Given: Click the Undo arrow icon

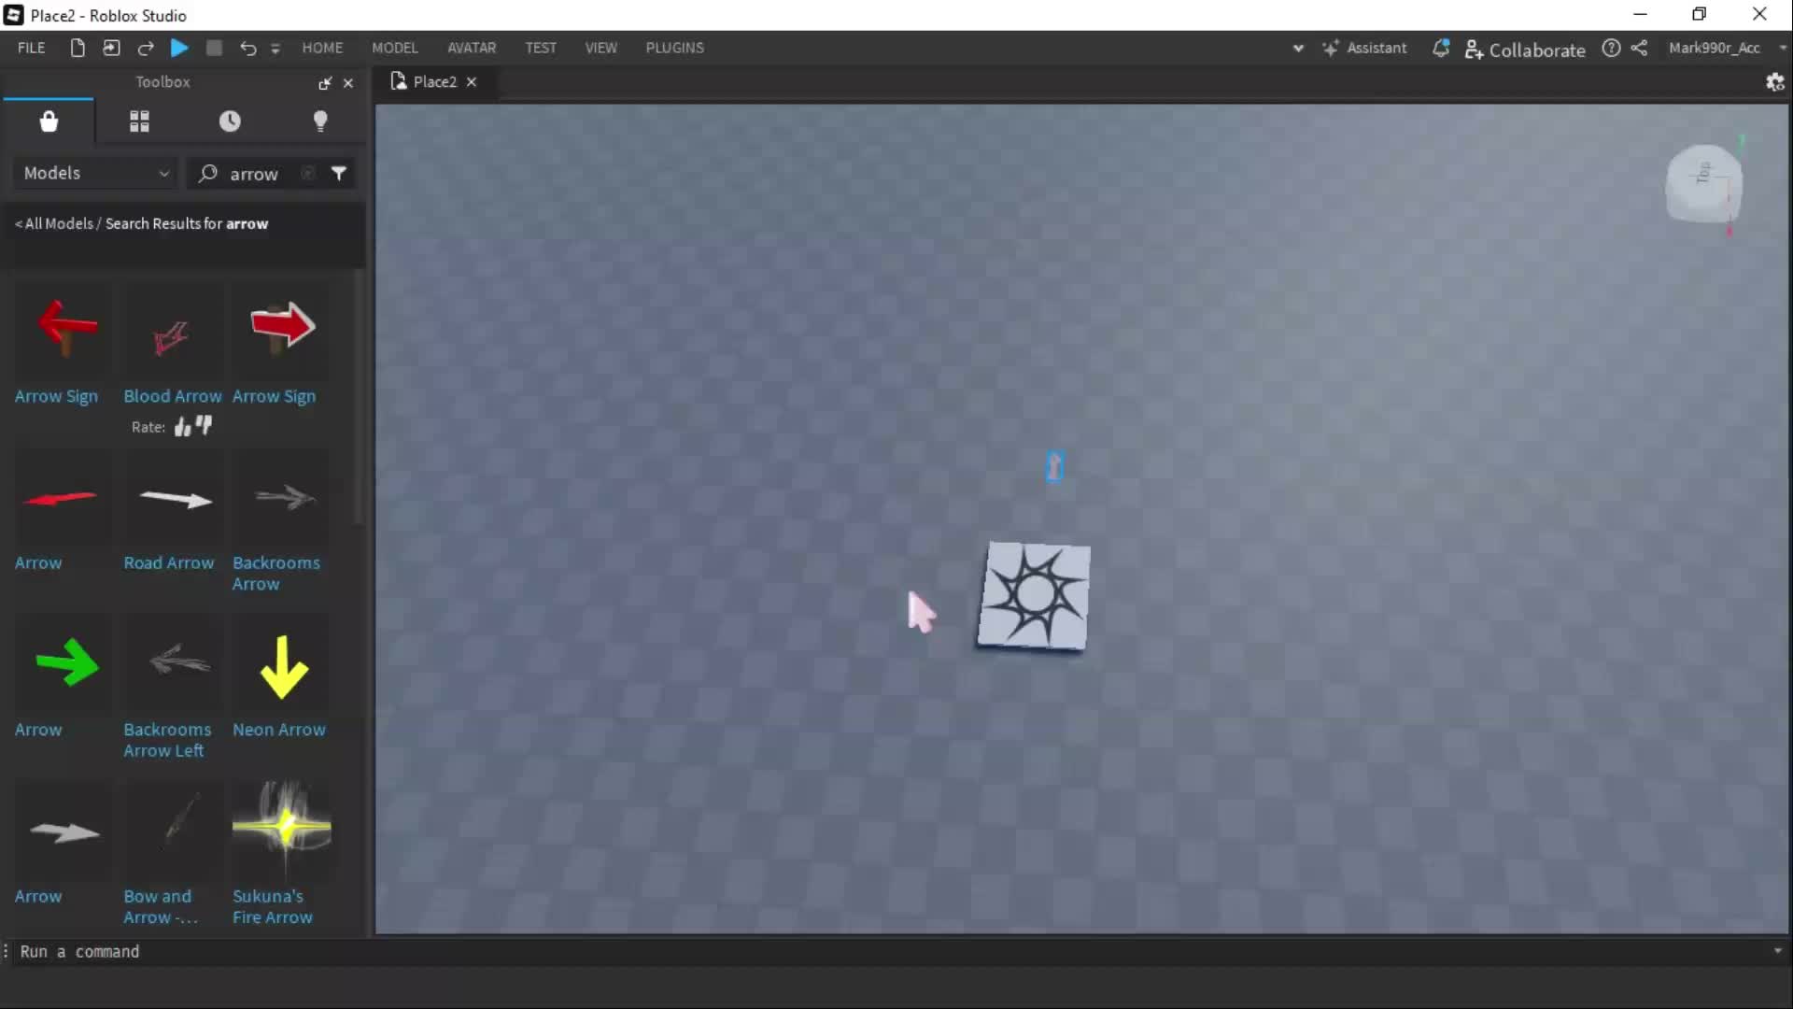Looking at the screenshot, I should (x=247, y=48).
